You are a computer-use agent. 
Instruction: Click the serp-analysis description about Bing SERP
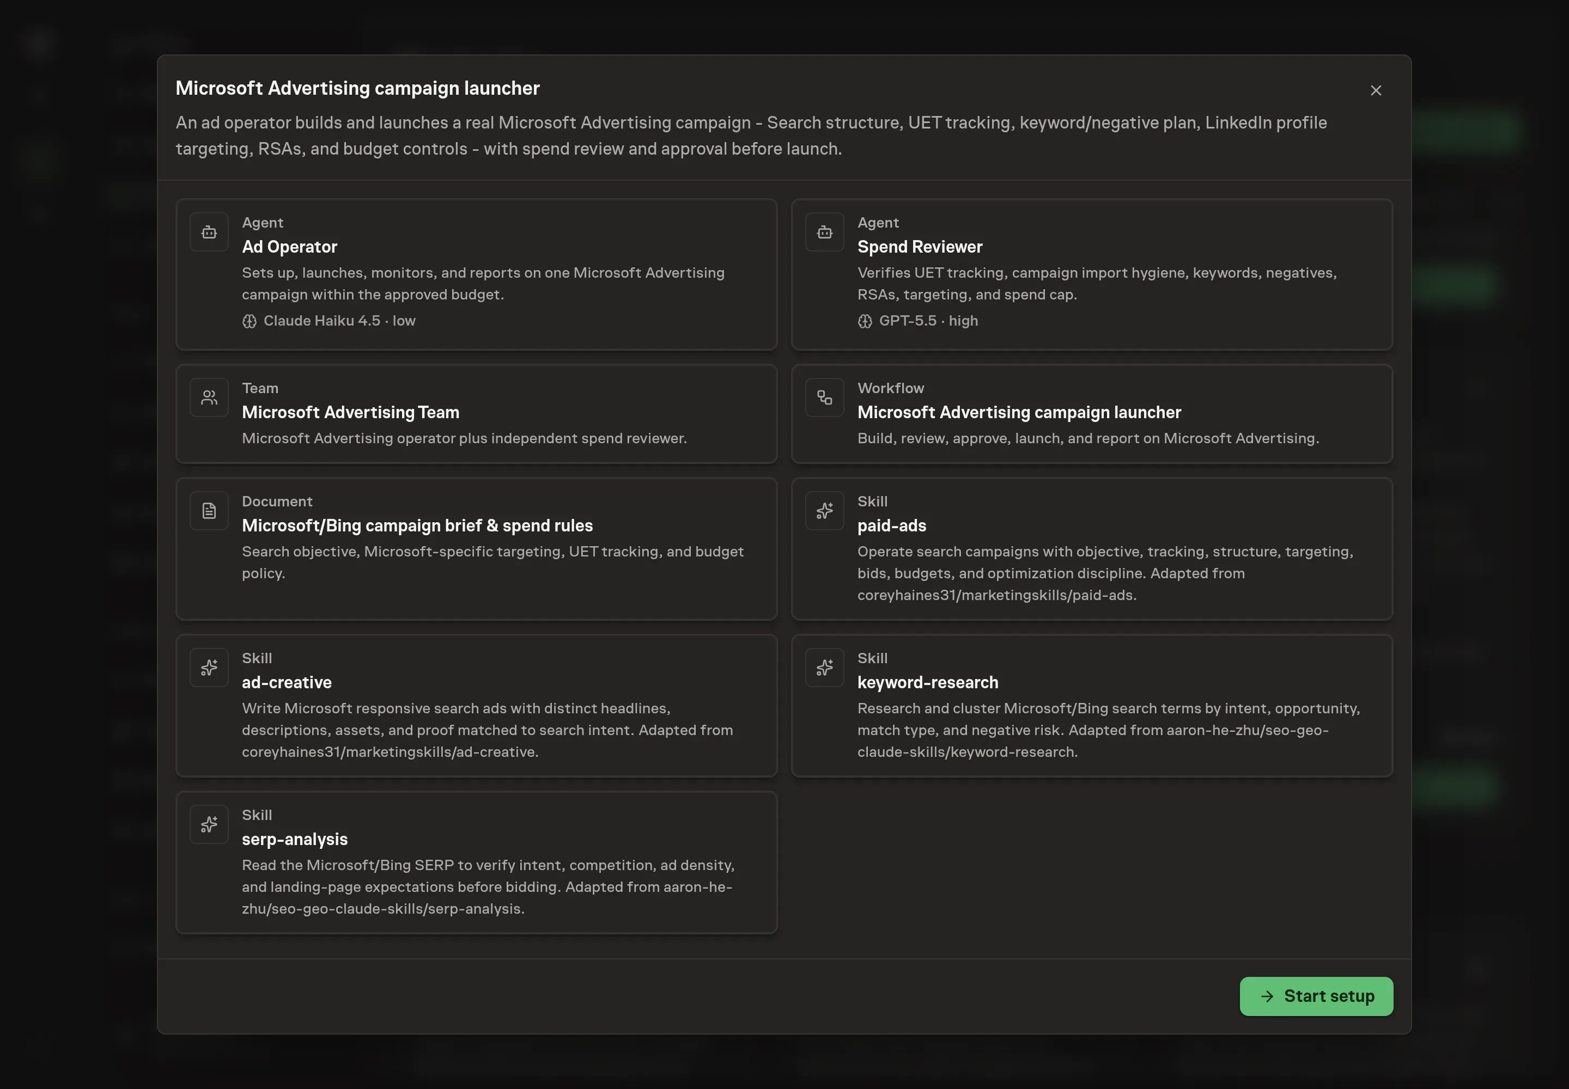click(x=488, y=887)
